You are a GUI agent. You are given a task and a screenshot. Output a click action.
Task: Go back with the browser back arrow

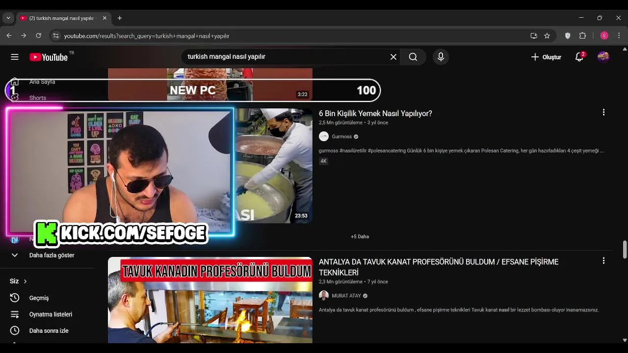pyautogui.click(x=9, y=36)
